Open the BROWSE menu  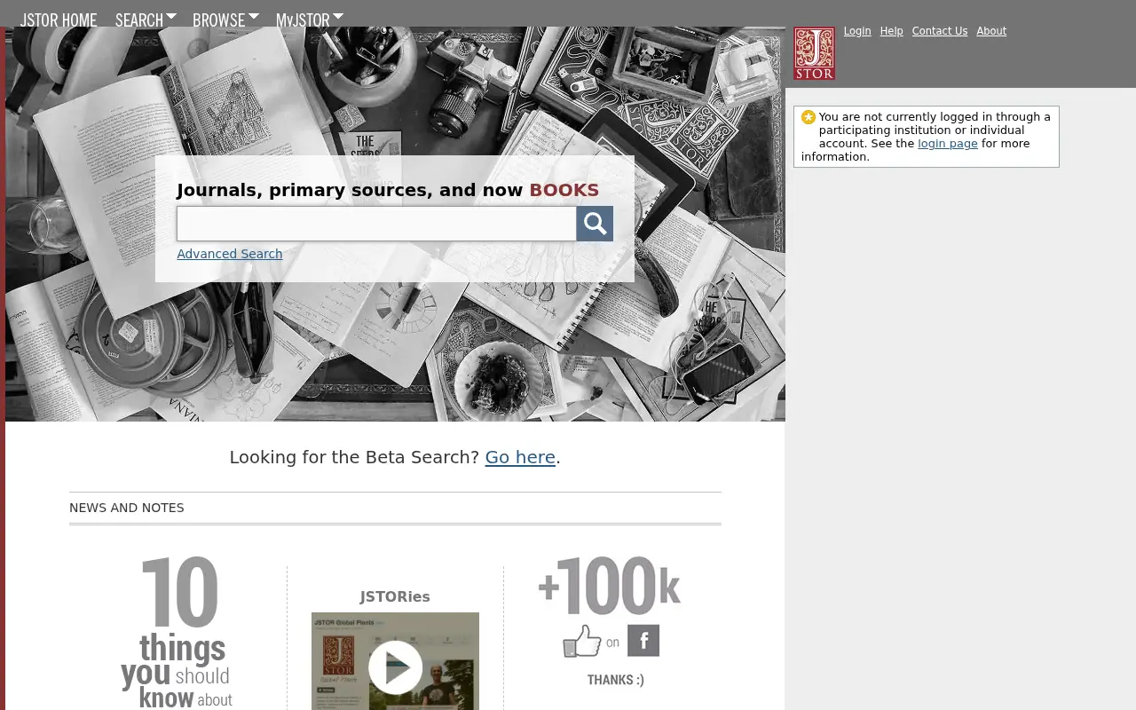[218, 20]
